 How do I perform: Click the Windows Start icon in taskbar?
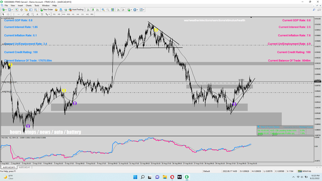pyautogui.click(x=135, y=177)
